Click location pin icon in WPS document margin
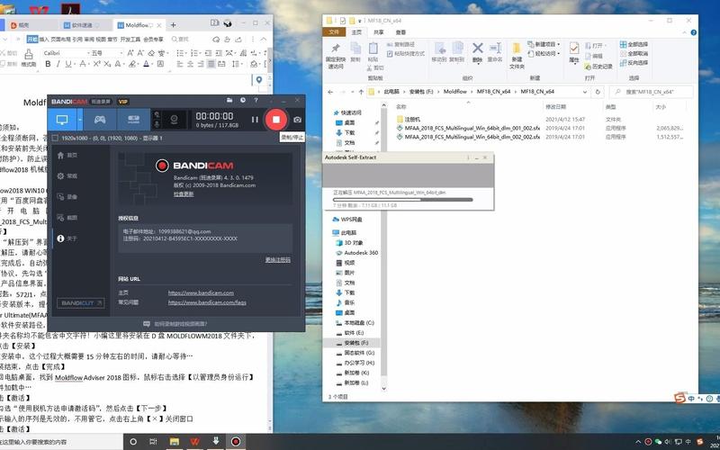 click(x=259, y=80)
